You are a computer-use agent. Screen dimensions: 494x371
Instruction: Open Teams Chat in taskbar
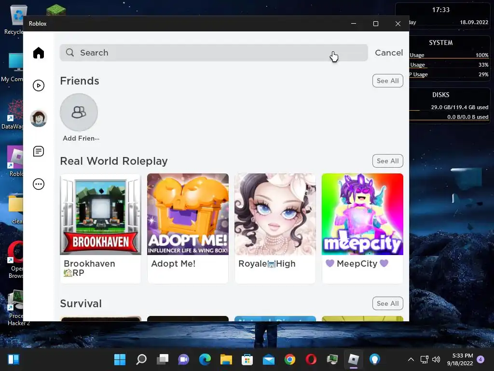click(x=184, y=359)
